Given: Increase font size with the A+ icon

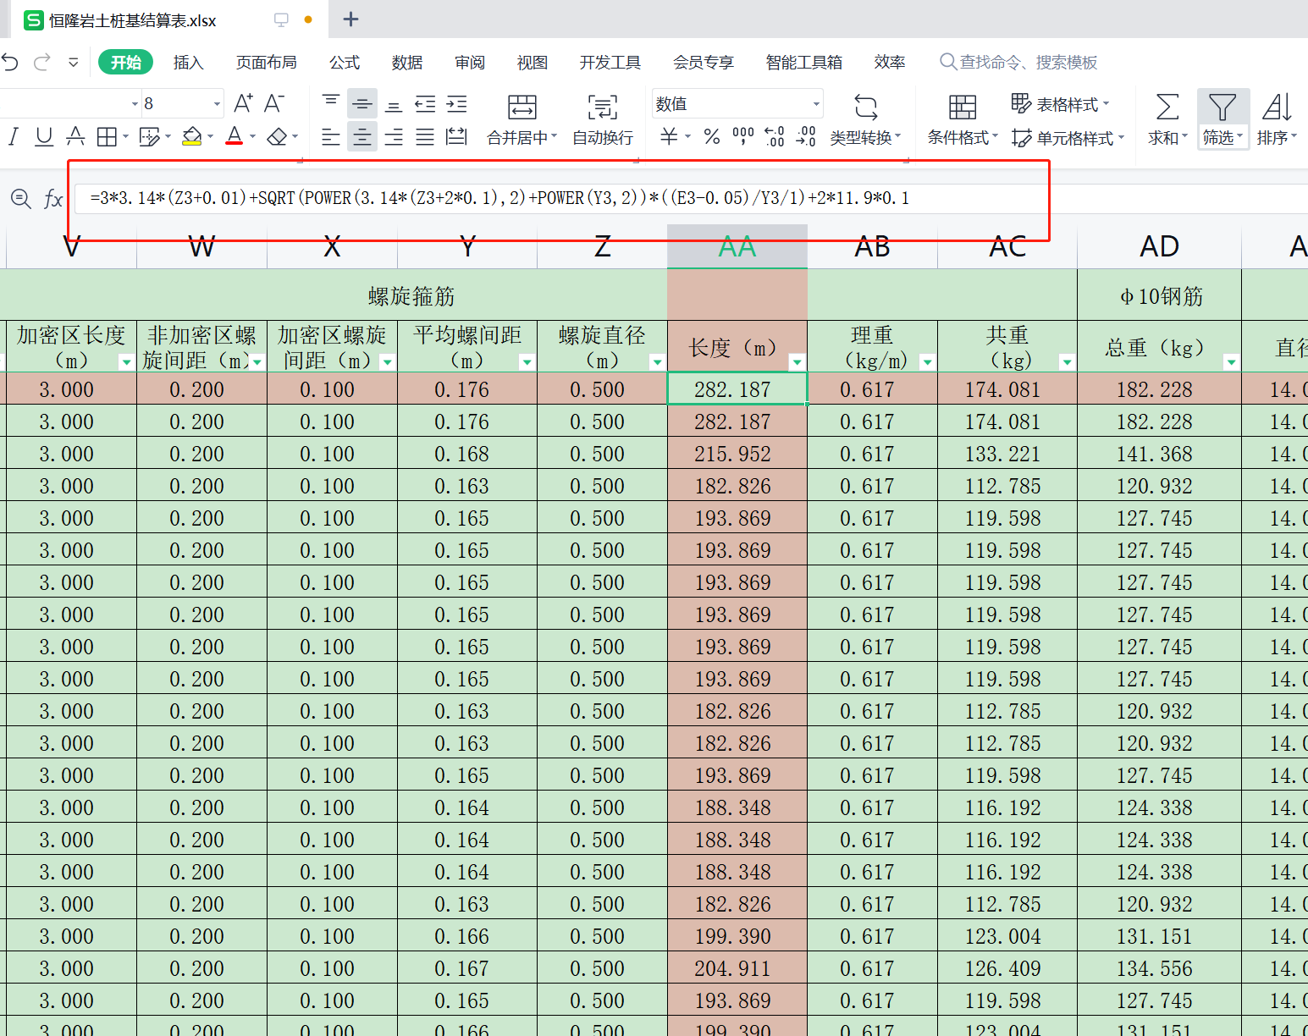Looking at the screenshot, I should 243,103.
